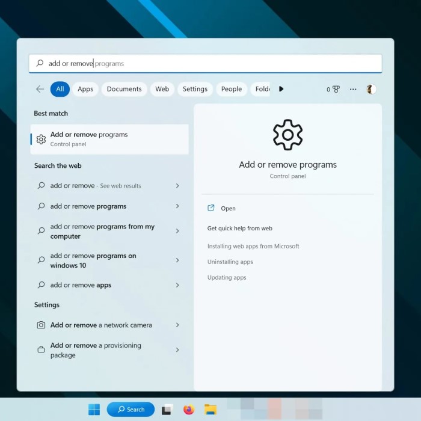The image size is (421, 421).
Task: Select the Add or remove programs best match
Action: coord(109,139)
